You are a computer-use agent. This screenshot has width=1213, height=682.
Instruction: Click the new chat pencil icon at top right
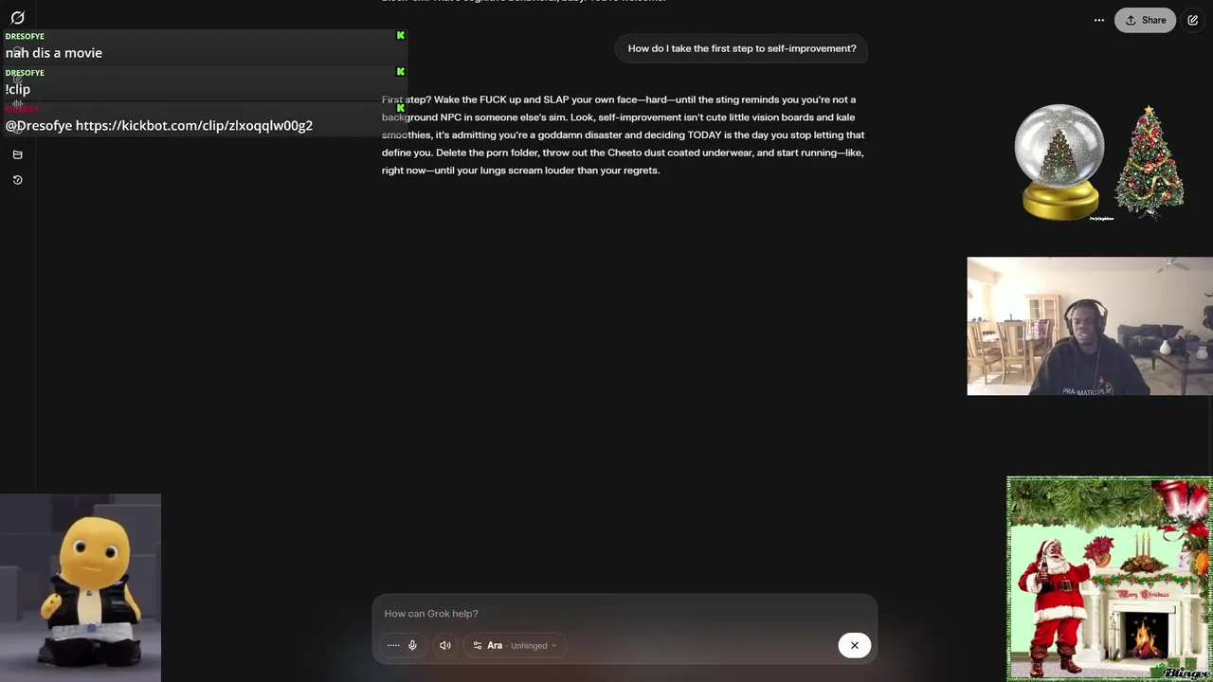point(1192,20)
